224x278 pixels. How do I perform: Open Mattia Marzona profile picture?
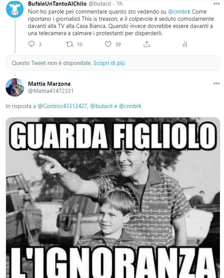[15, 87]
